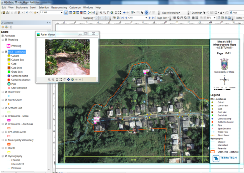The height and width of the screenshot is (173, 244).
Task: Click the globe full extent icon in Raster Viewer
Action: 72,79
